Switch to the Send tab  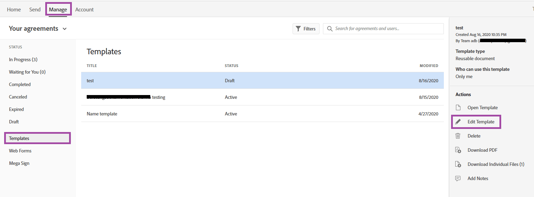point(35,9)
